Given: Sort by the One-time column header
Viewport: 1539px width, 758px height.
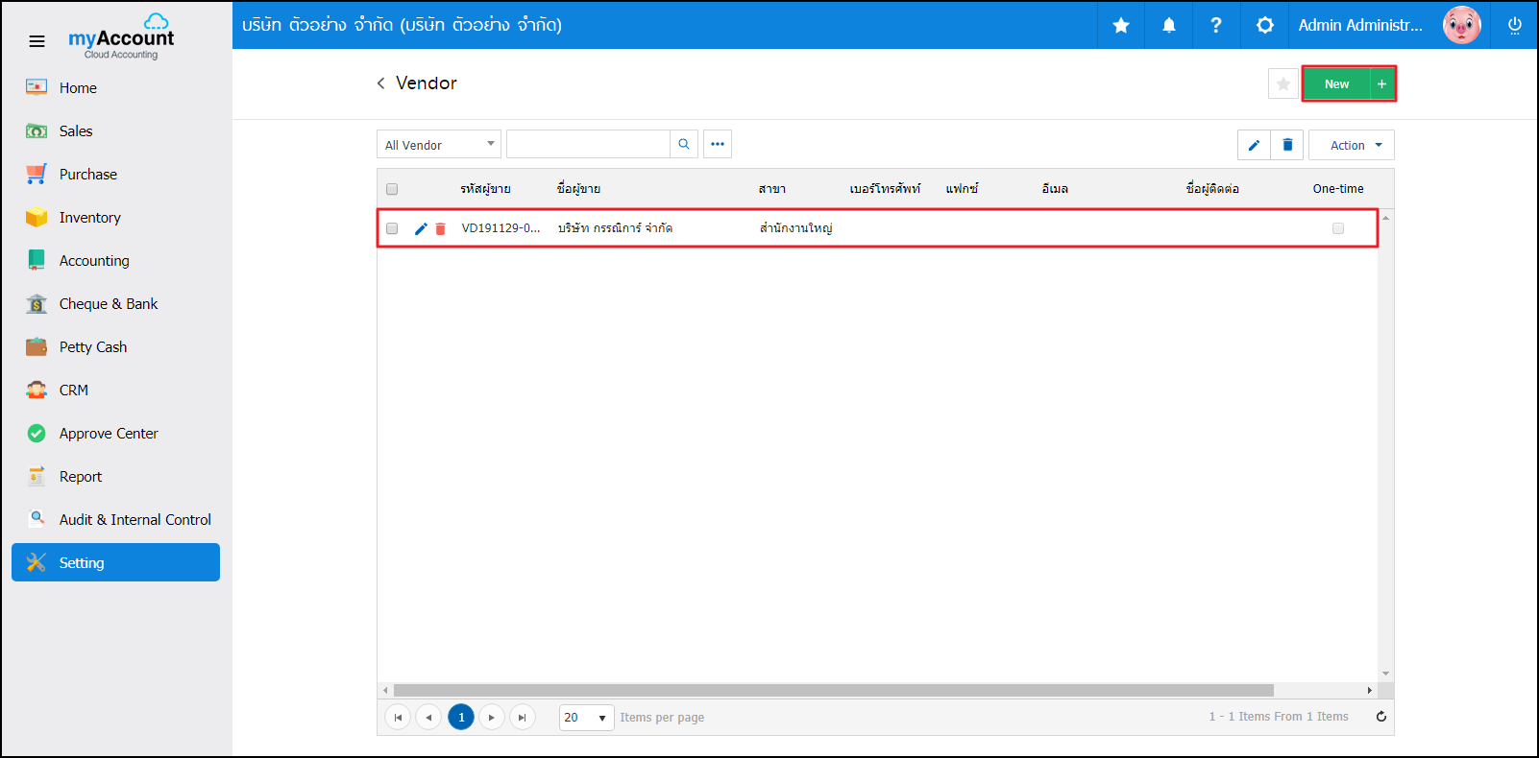Looking at the screenshot, I should [x=1338, y=189].
